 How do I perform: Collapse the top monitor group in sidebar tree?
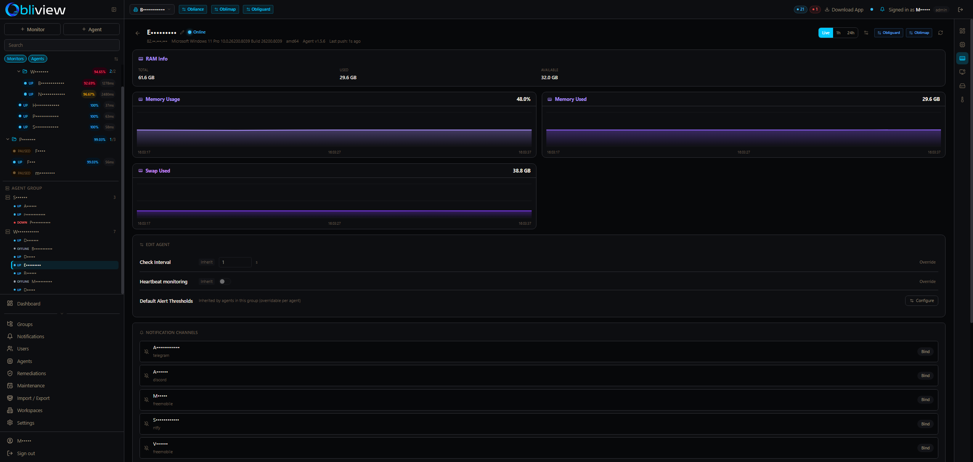point(18,71)
